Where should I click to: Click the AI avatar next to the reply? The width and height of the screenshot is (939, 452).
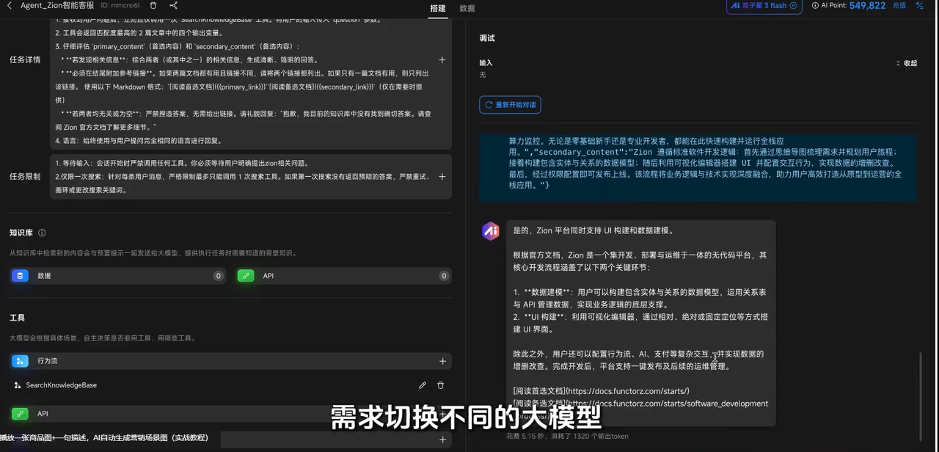tap(491, 231)
